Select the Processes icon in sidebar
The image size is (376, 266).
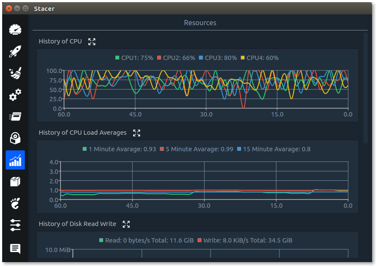[x=15, y=116]
